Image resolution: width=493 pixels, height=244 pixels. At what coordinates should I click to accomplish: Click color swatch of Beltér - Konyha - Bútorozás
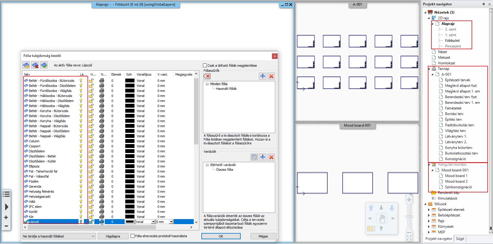pyautogui.click(x=130, y=111)
